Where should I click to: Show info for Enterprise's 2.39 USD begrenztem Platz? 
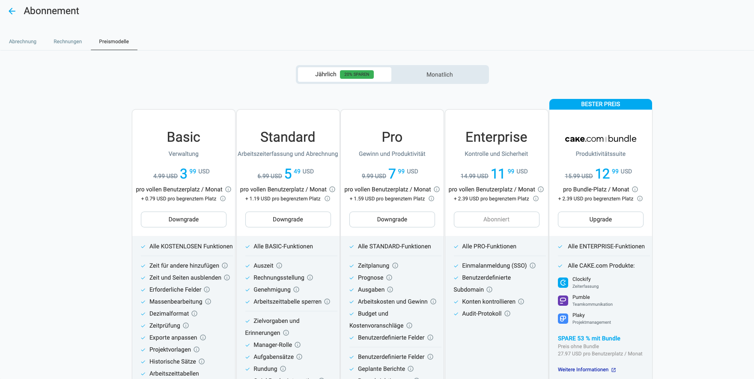pyautogui.click(x=536, y=199)
